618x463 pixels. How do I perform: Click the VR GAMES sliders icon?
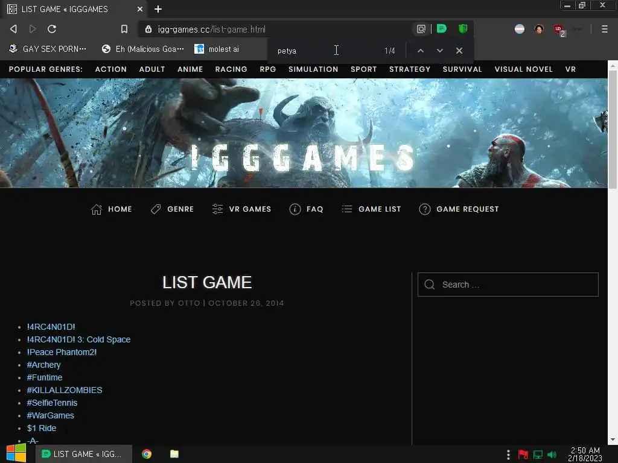(x=217, y=209)
